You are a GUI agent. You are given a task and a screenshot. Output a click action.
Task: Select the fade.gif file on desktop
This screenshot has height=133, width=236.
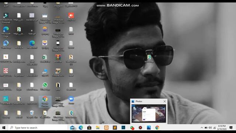[32, 31]
